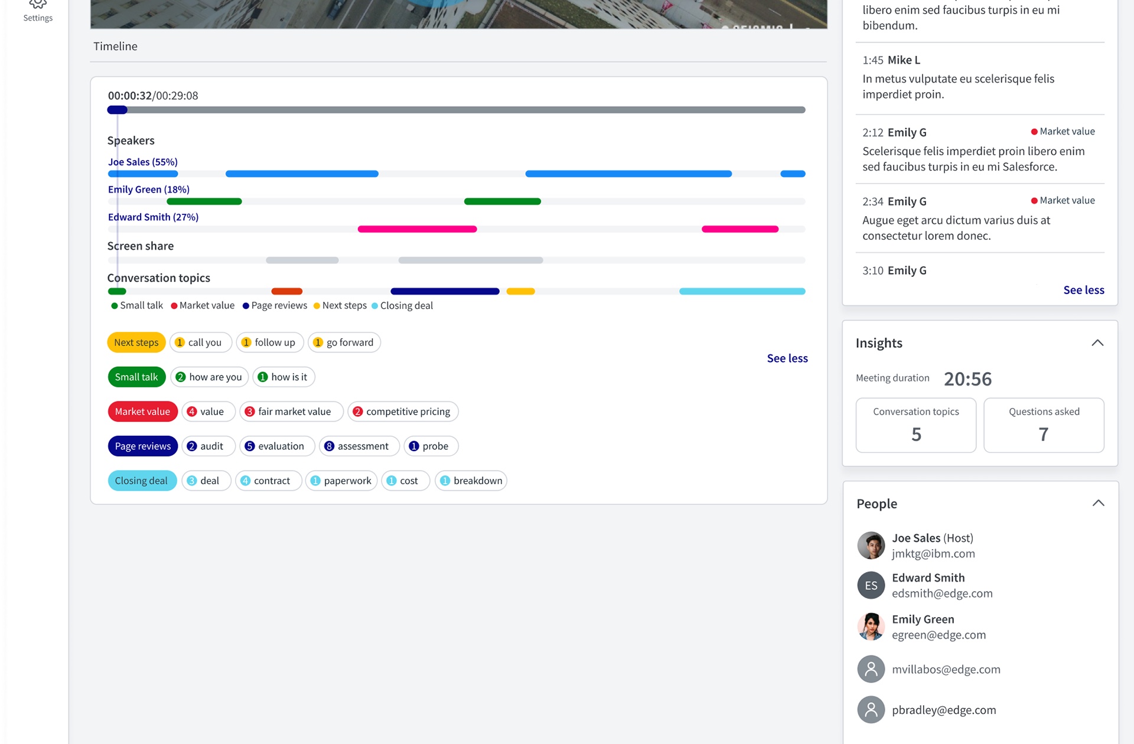Click the 'follow up' keyword chip

270,342
